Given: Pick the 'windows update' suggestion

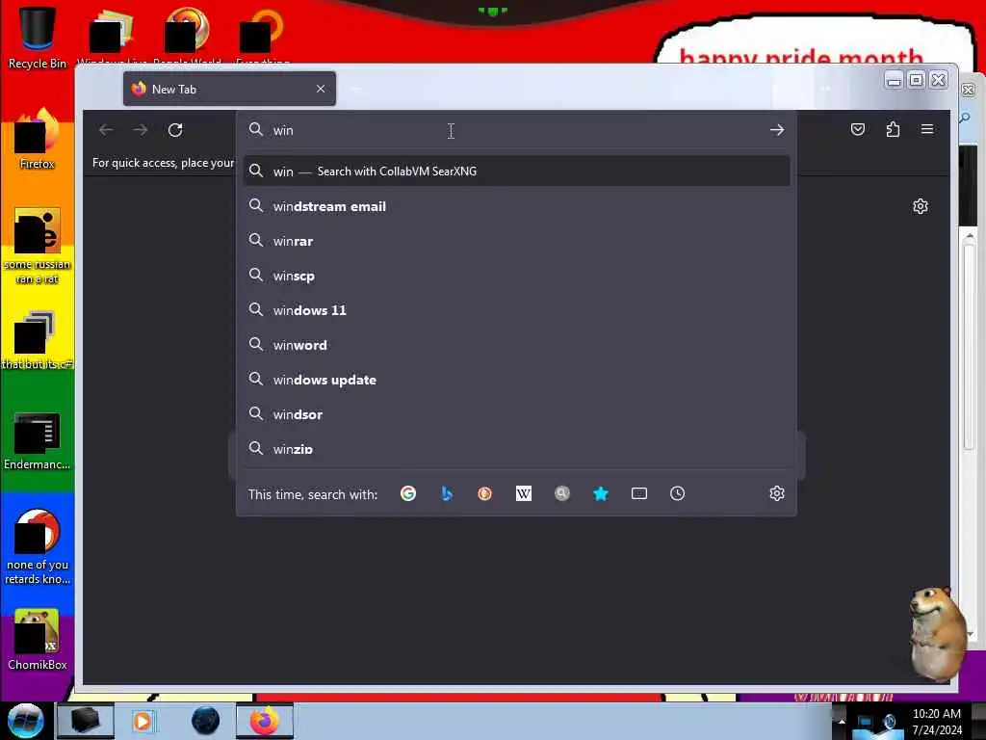Looking at the screenshot, I should coord(516,380).
